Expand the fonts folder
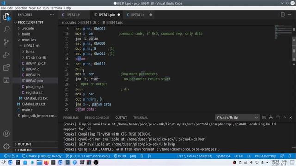 pyautogui.click(x=30, y=51)
